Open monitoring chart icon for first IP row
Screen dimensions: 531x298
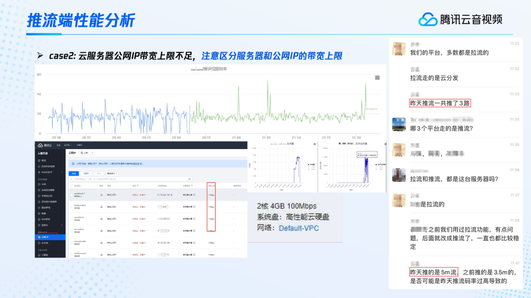tap(101, 194)
